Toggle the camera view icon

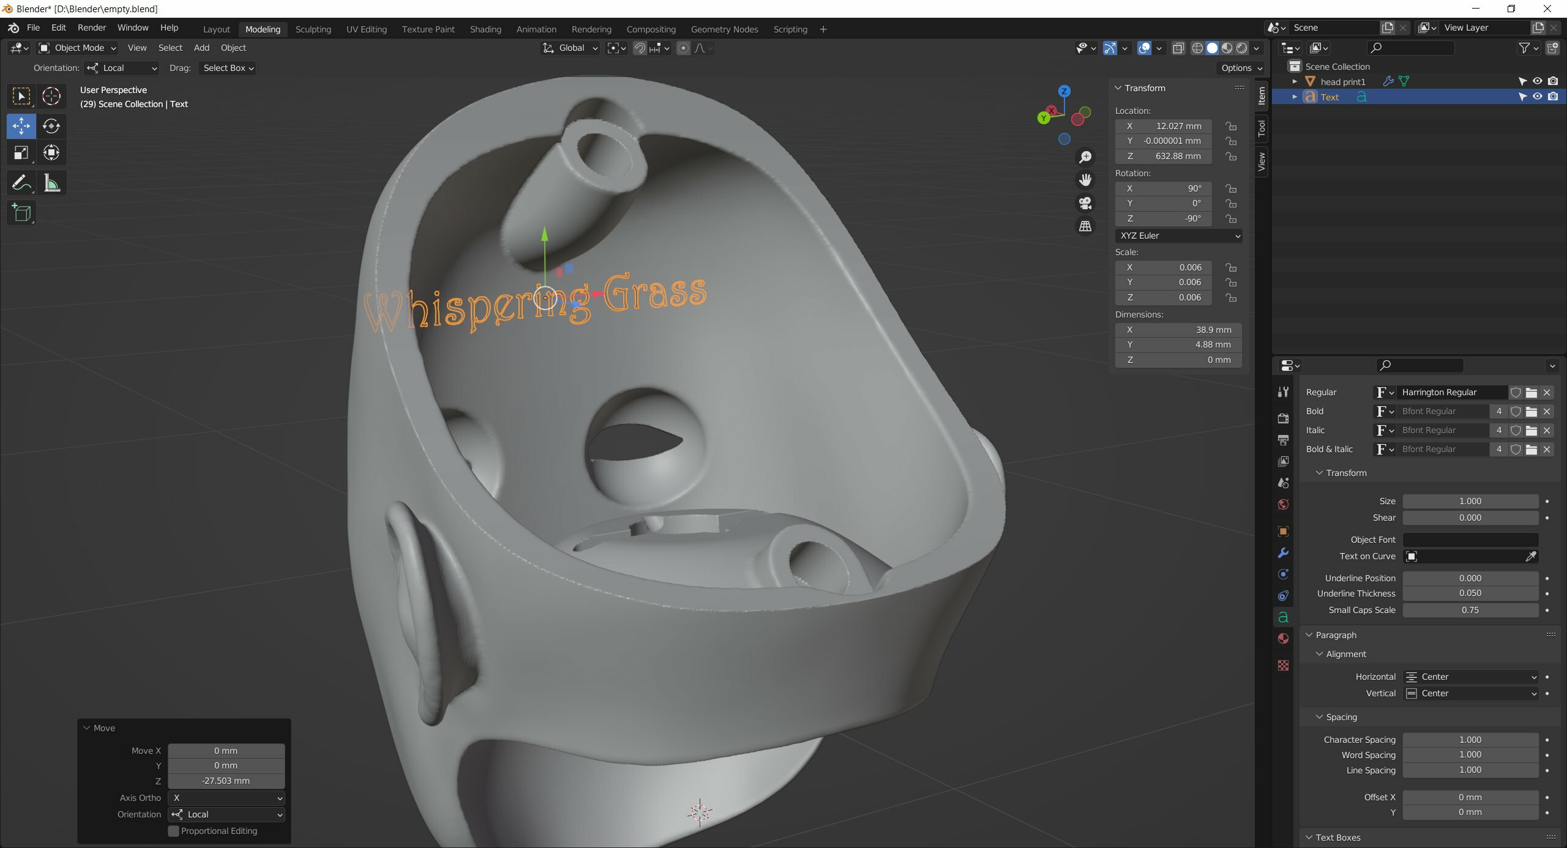coord(1085,203)
